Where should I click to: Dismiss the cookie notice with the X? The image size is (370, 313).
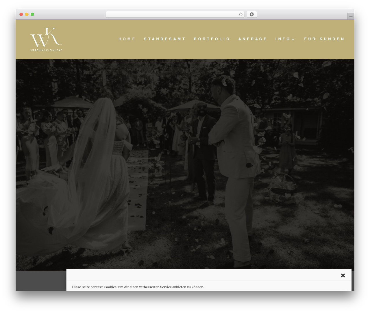pyautogui.click(x=343, y=275)
